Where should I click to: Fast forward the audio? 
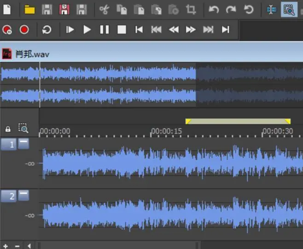tap(191, 30)
